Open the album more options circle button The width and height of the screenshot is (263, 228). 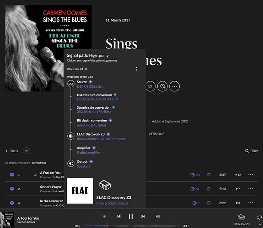point(174,86)
